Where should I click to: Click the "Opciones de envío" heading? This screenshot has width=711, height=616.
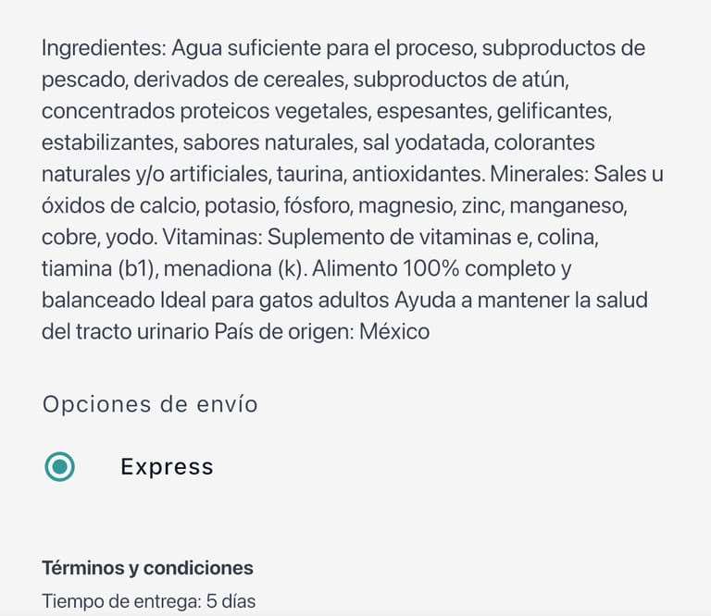150,404
